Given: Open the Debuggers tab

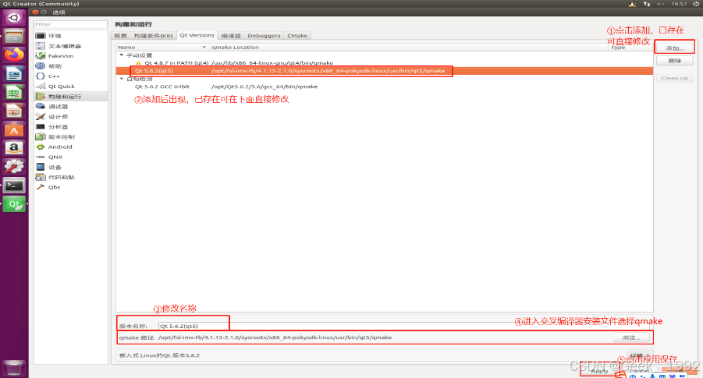Looking at the screenshot, I should [x=264, y=35].
